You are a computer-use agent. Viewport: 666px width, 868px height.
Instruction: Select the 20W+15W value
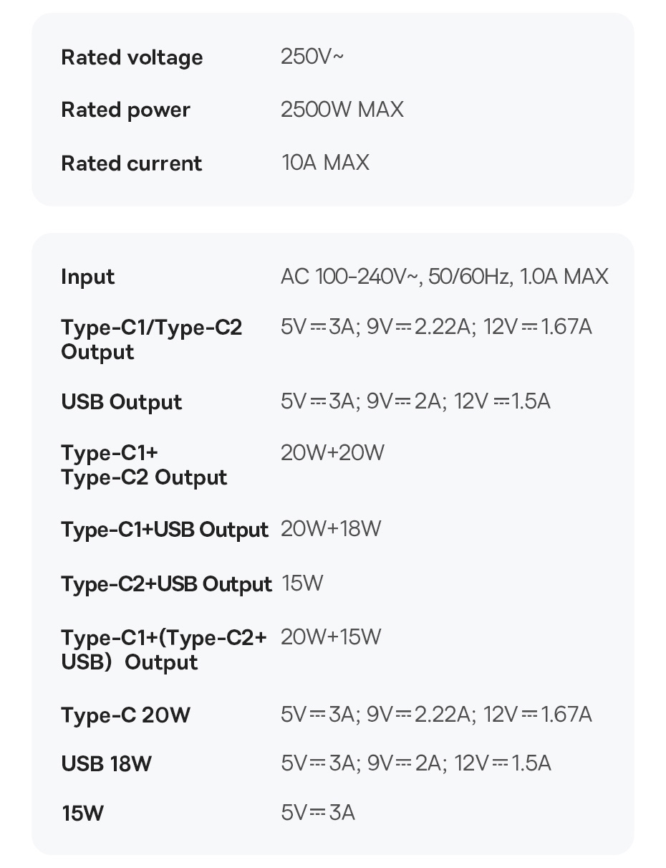[331, 636]
